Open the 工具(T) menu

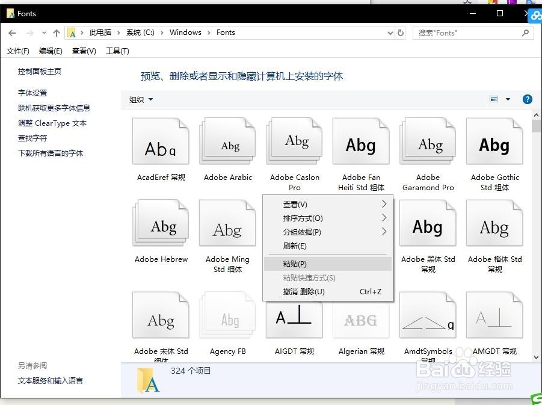coord(117,51)
